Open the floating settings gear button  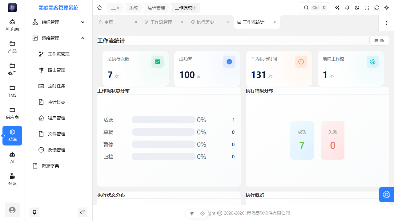tap(387, 195)
